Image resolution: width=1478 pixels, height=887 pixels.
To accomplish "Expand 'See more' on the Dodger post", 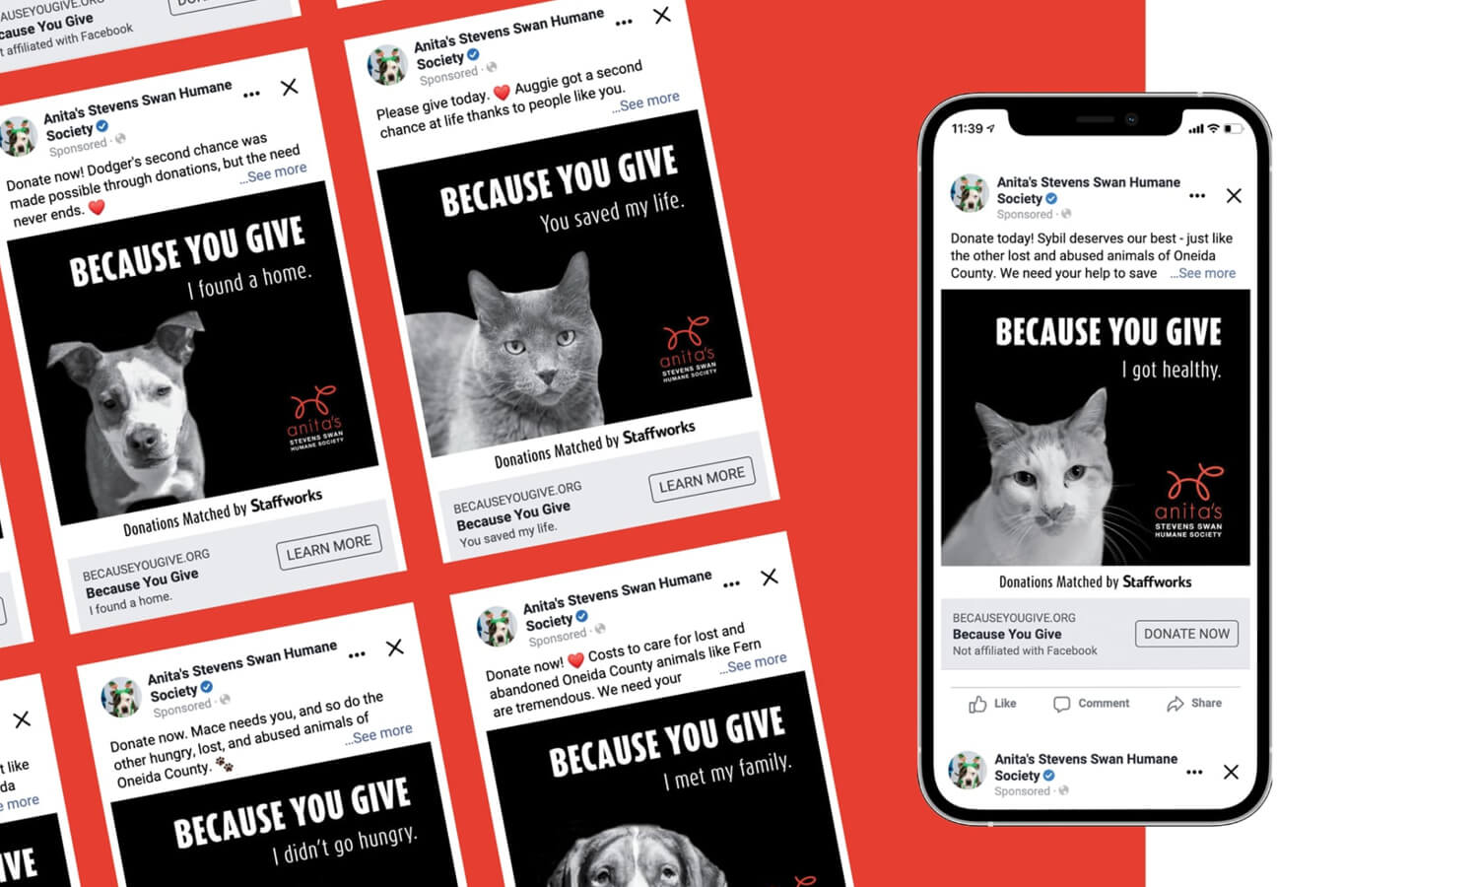I will (273, 173).
